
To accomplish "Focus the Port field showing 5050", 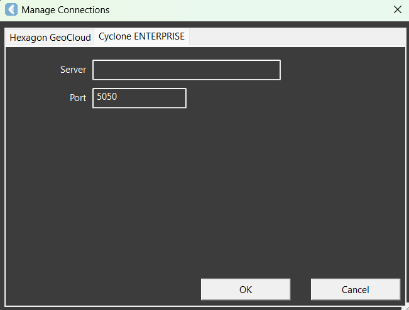I will click(x=139, y=98).
